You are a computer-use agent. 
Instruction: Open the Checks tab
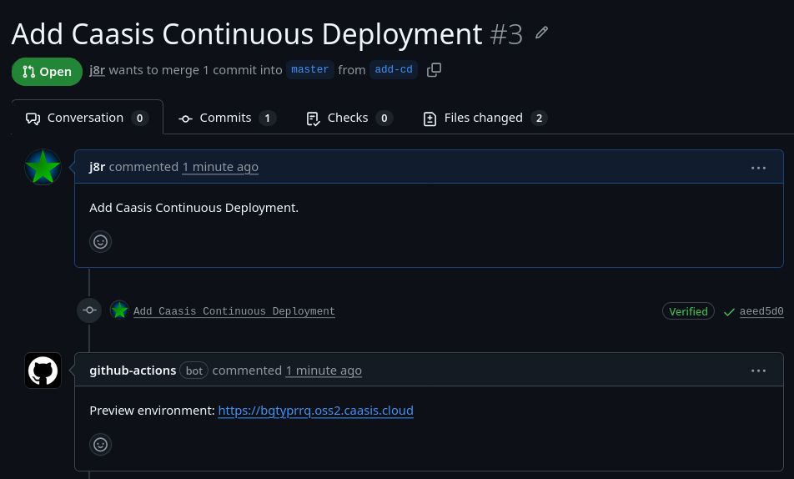tap(349, 118)
